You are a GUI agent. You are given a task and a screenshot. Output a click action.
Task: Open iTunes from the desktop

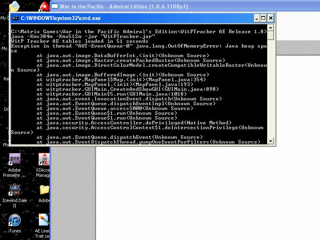click(x=14, y=219)
